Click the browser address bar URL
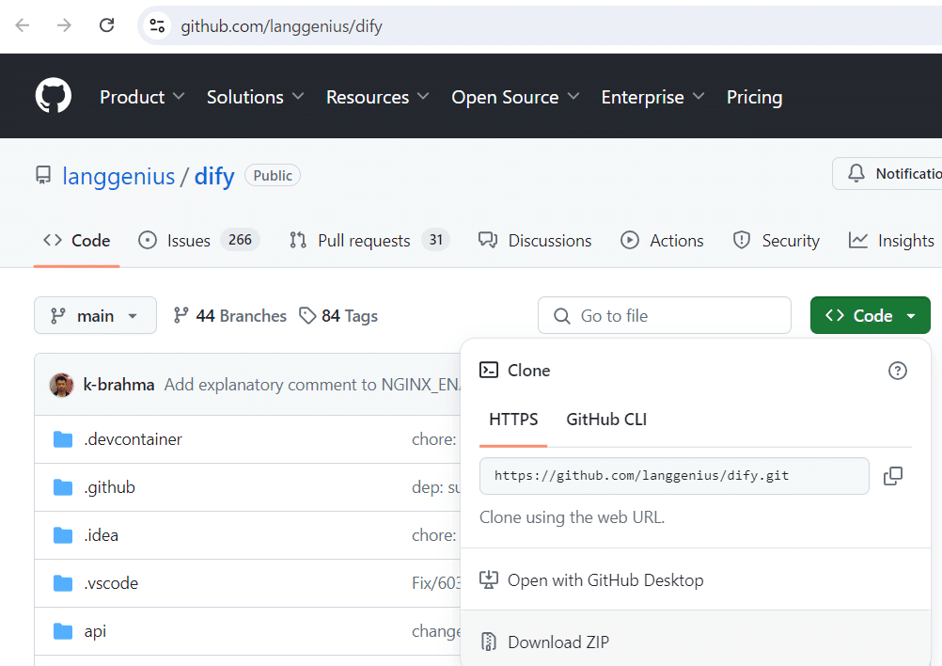Viewport: 942px width, 666px height. (x=281, y=25)
